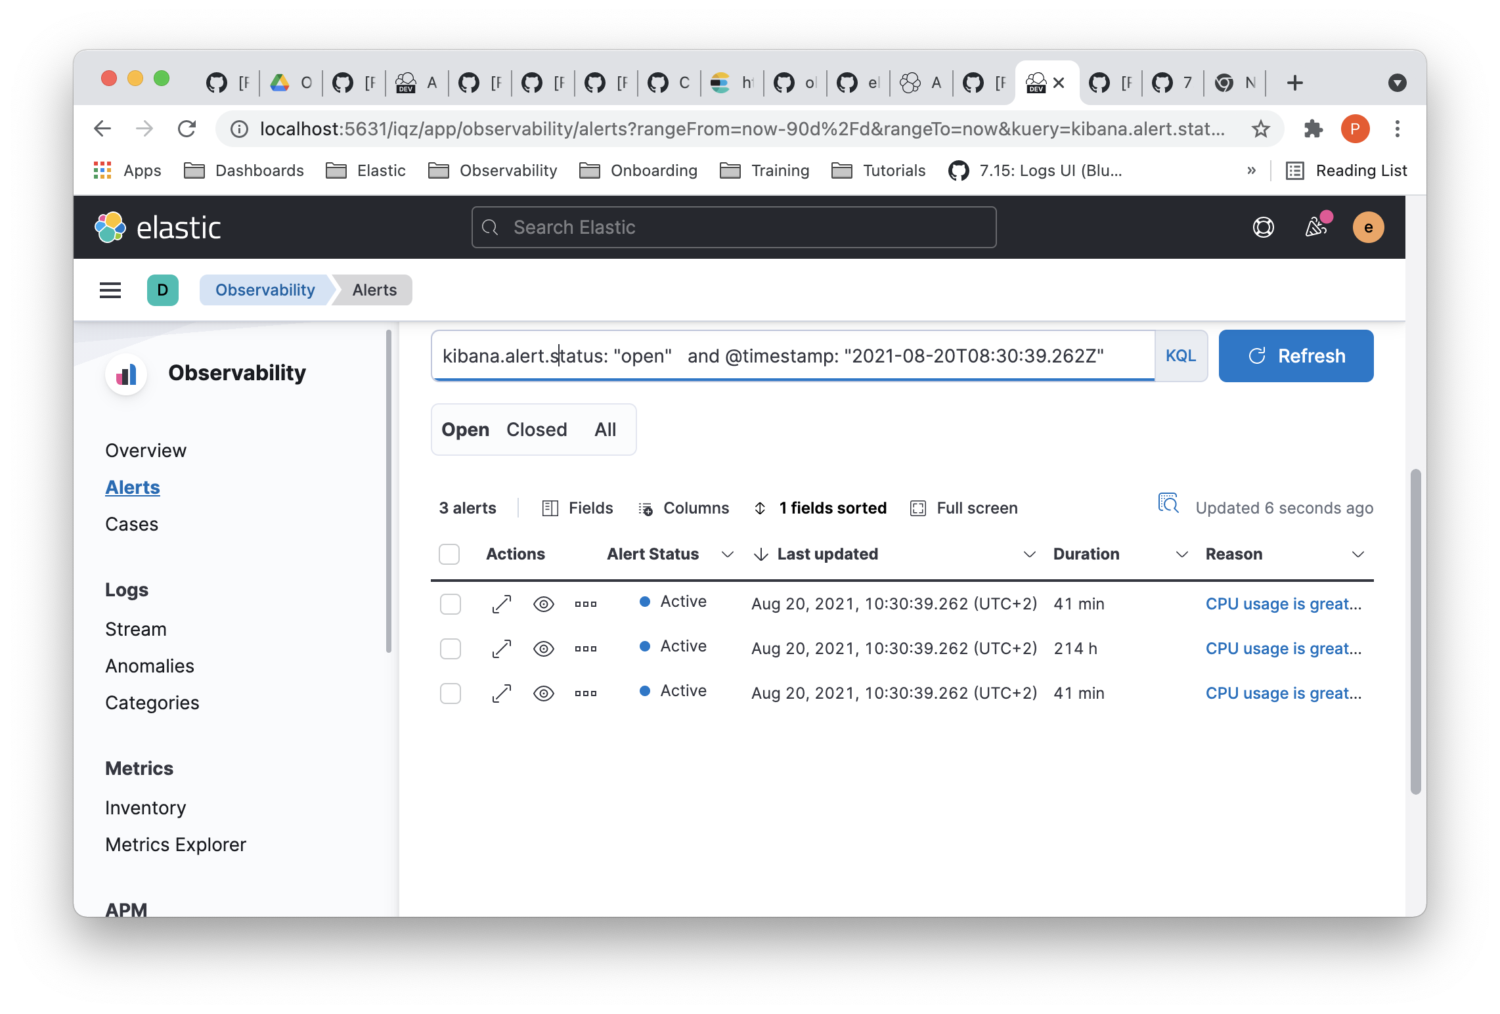Open the Alert Status column dropdown
The image size is (1500, 1014).
[728, 554]
